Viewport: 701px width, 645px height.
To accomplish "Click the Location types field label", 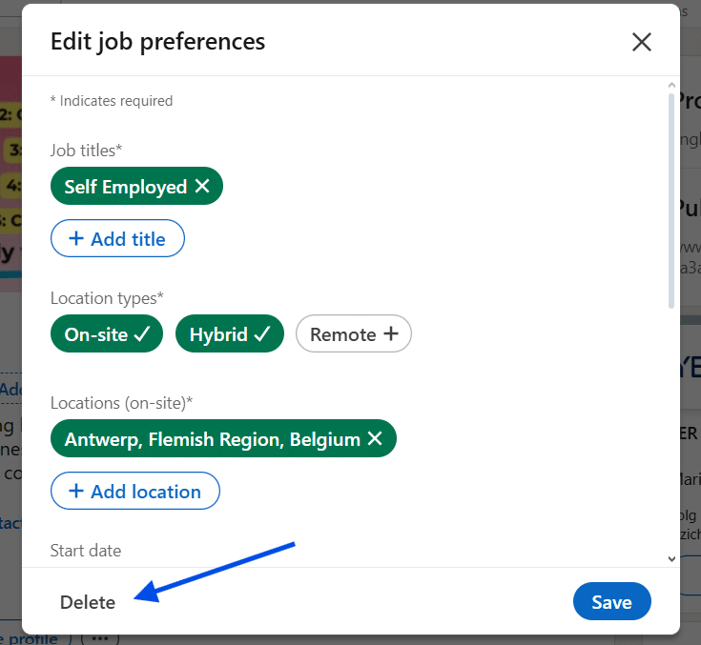I will (107, 298).
